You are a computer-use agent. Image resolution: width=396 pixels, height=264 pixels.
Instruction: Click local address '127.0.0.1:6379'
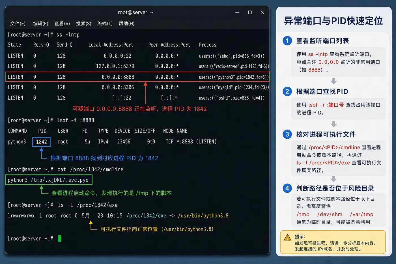coord(115,66)
